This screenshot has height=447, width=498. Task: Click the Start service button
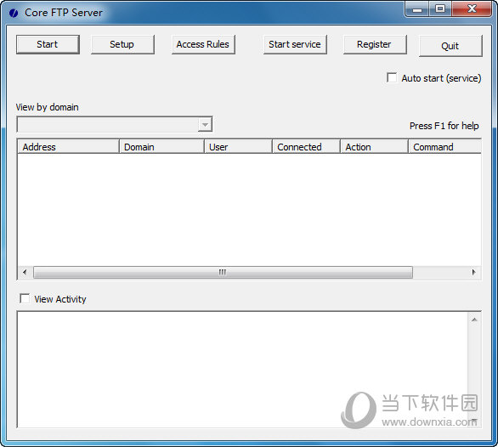point(295,44)
